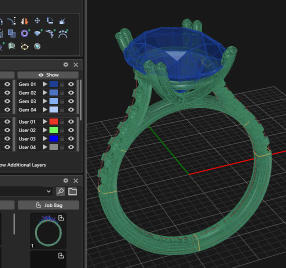Toggle Gem 02 visibility eye after lock

[x=71, y=92]
